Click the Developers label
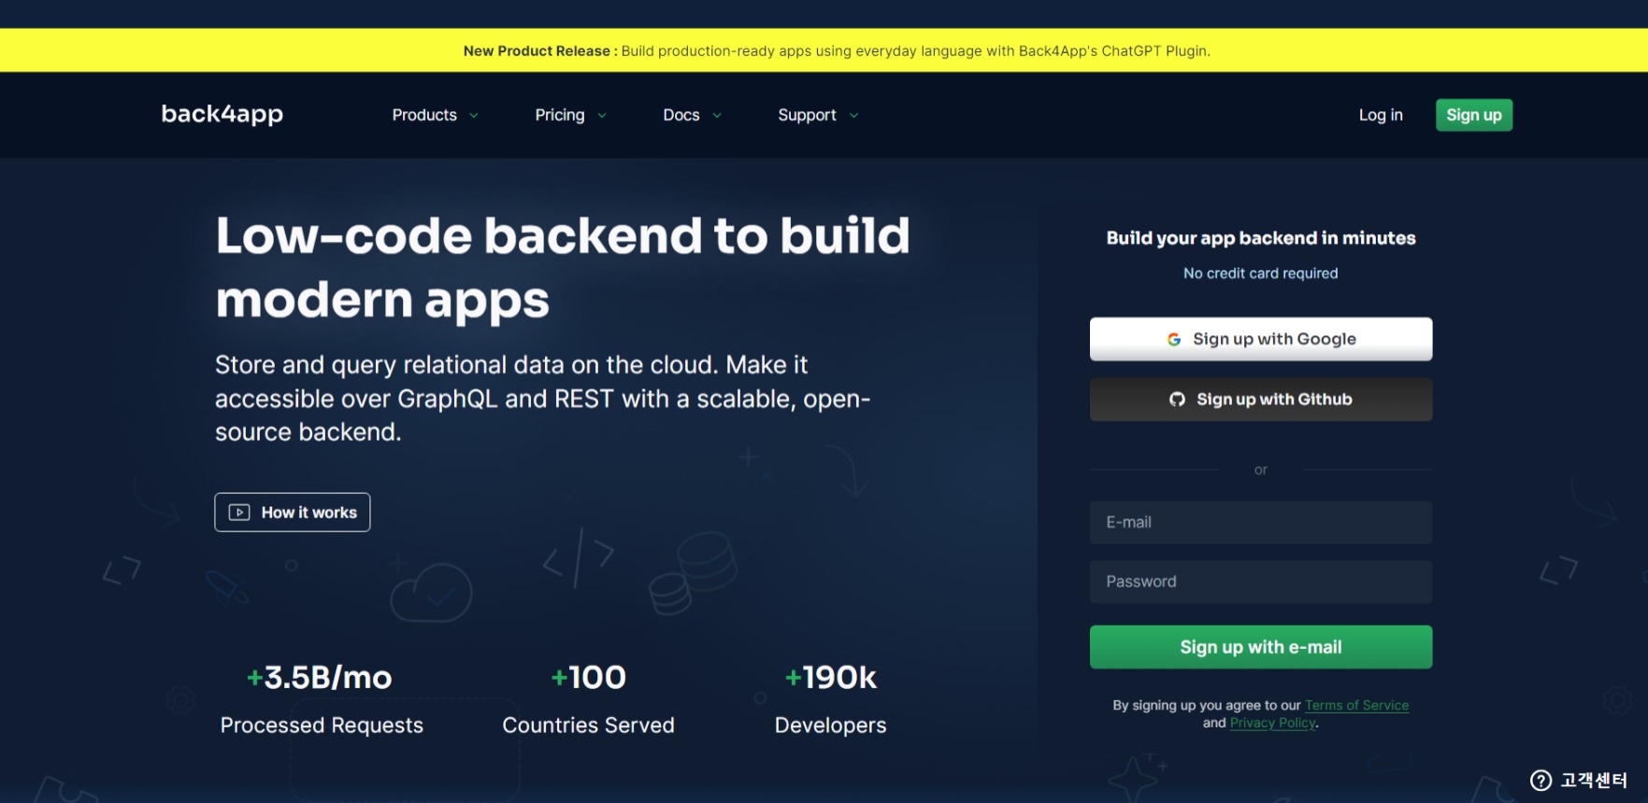 (830, 726)
